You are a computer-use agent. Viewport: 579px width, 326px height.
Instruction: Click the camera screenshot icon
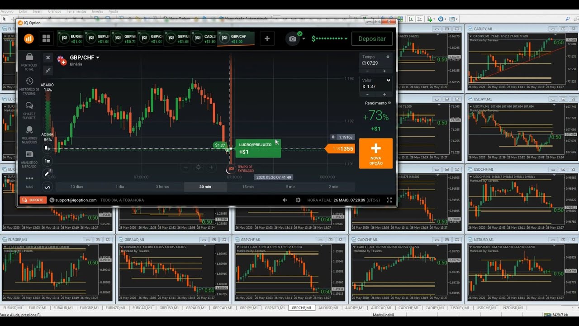coord(293,38)
